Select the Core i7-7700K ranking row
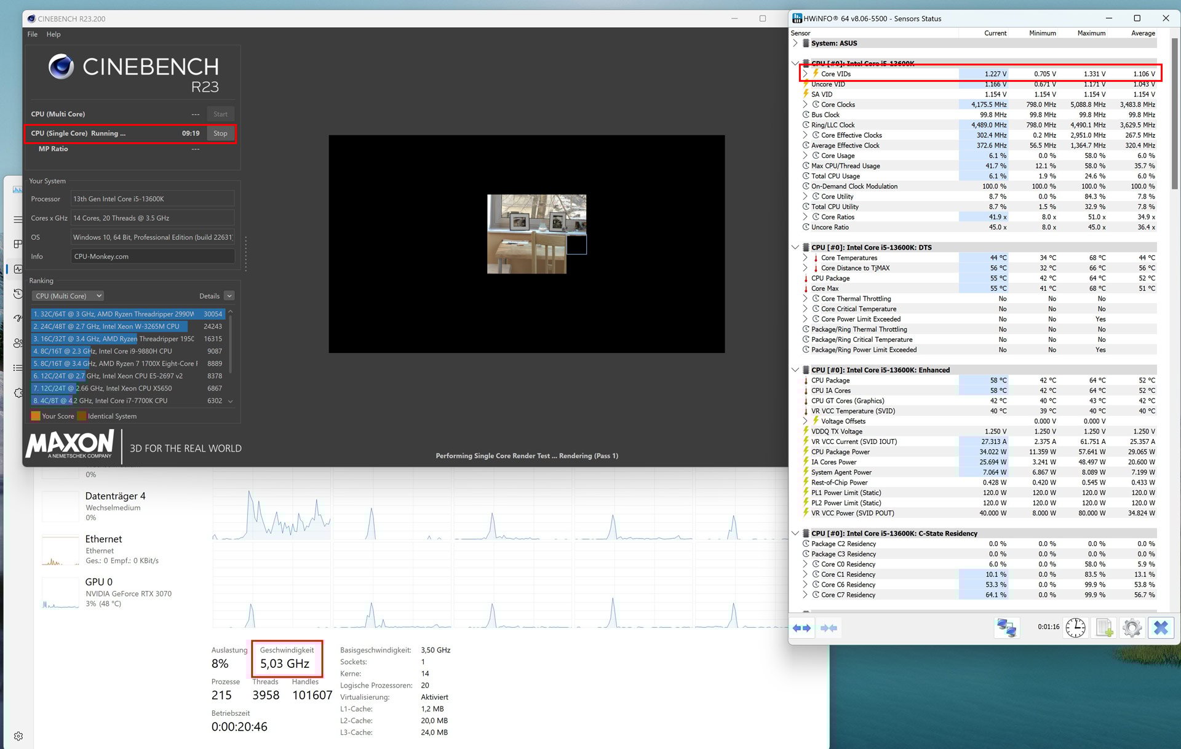The width and height of the screenshot is (1181, 749). (x=128, y=401)
